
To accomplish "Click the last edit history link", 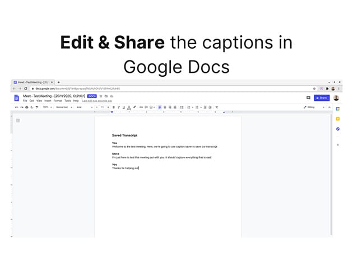I will (95, 101).
